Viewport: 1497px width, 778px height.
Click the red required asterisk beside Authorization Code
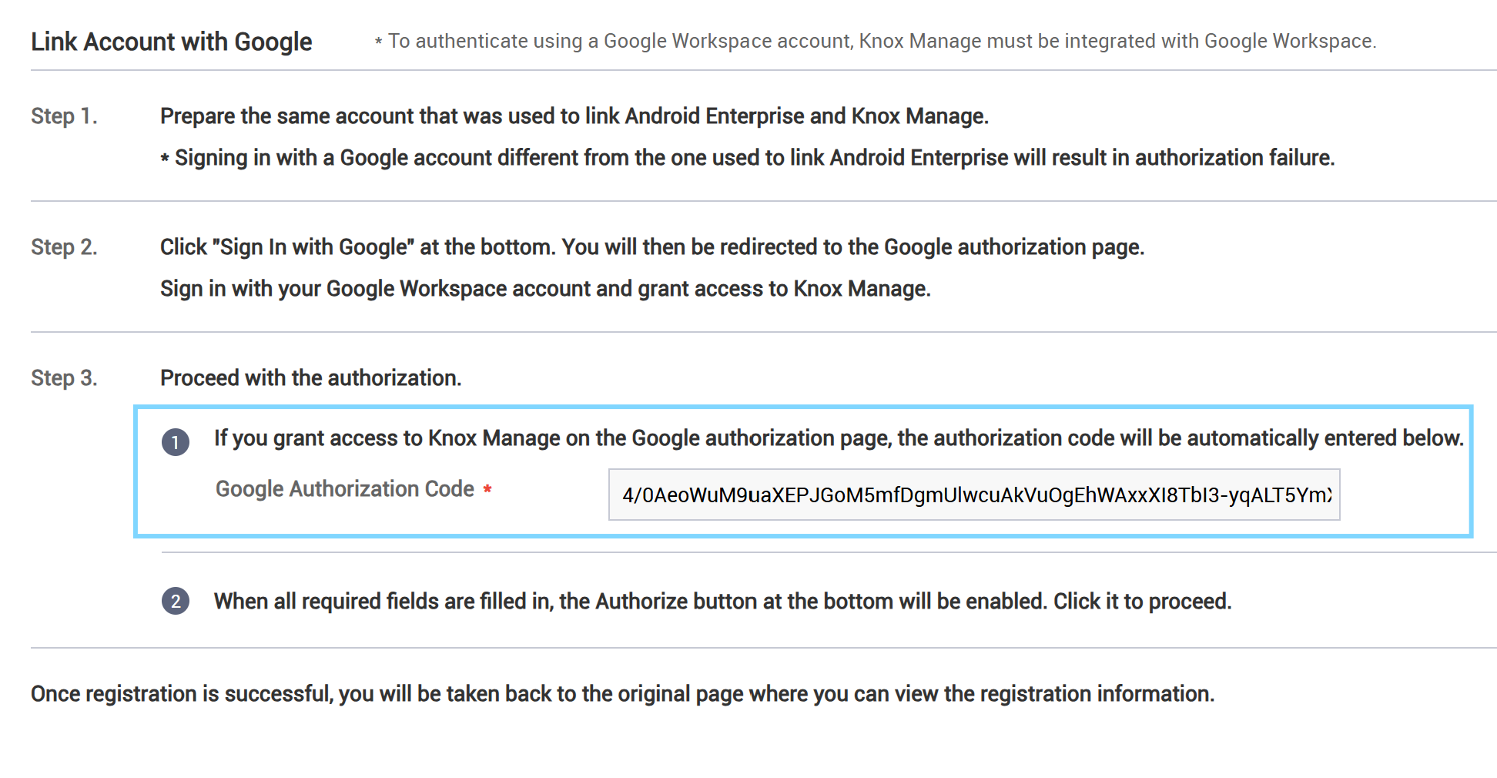click(x=487, y=489)
